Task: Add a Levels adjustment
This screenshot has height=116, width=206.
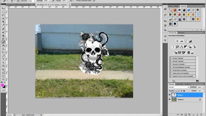Action: tap(182, 41)
